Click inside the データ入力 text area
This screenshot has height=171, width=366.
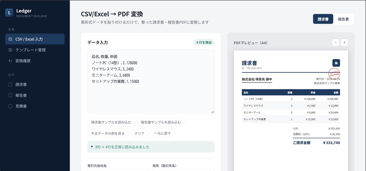[151, 82]
